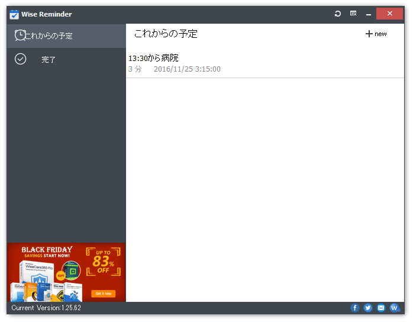
Task: Minimize the Wise Reminder window
Action: (x=369, y=14)
